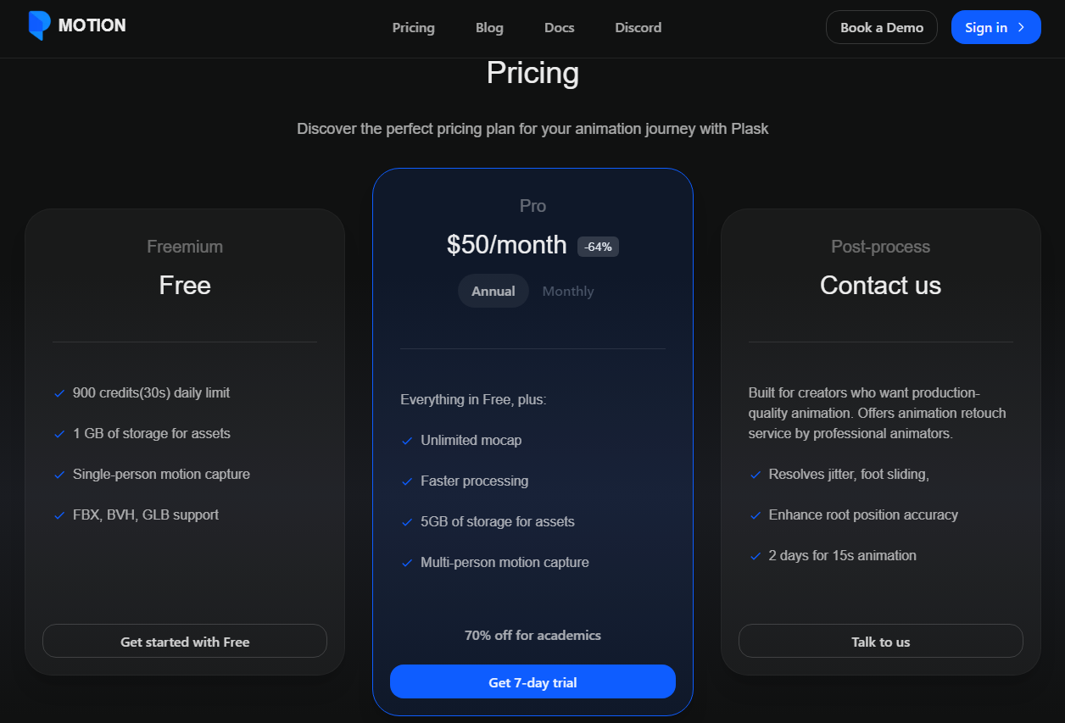
Task: Open the Blog nav item
Action: (489, 27)
